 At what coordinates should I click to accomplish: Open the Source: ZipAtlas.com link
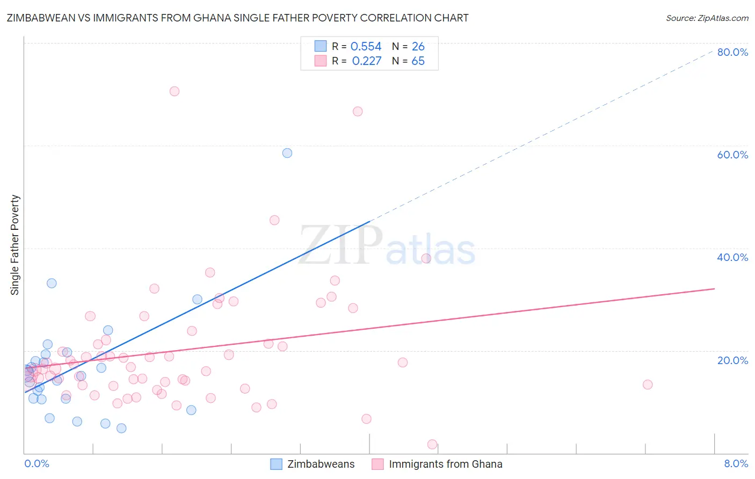click(707, 18)
